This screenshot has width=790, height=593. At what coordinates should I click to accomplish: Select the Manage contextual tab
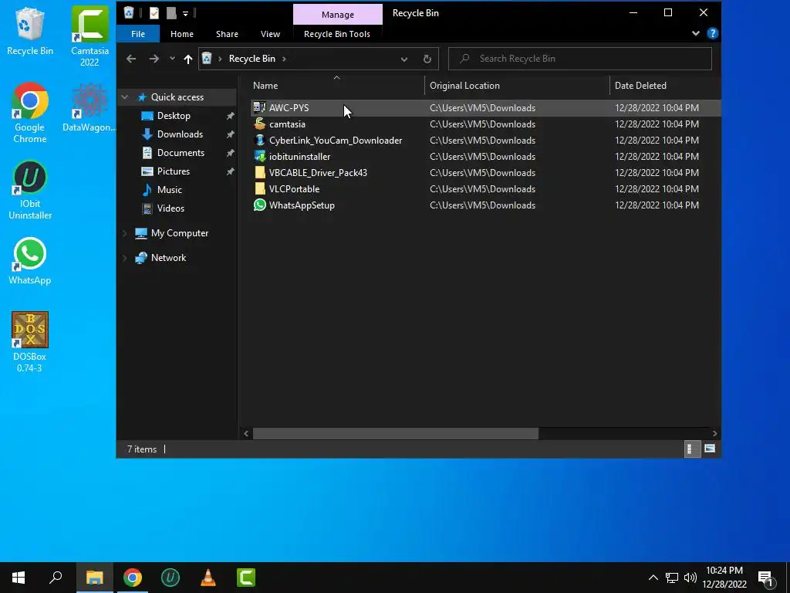click(x=338, y=15)
